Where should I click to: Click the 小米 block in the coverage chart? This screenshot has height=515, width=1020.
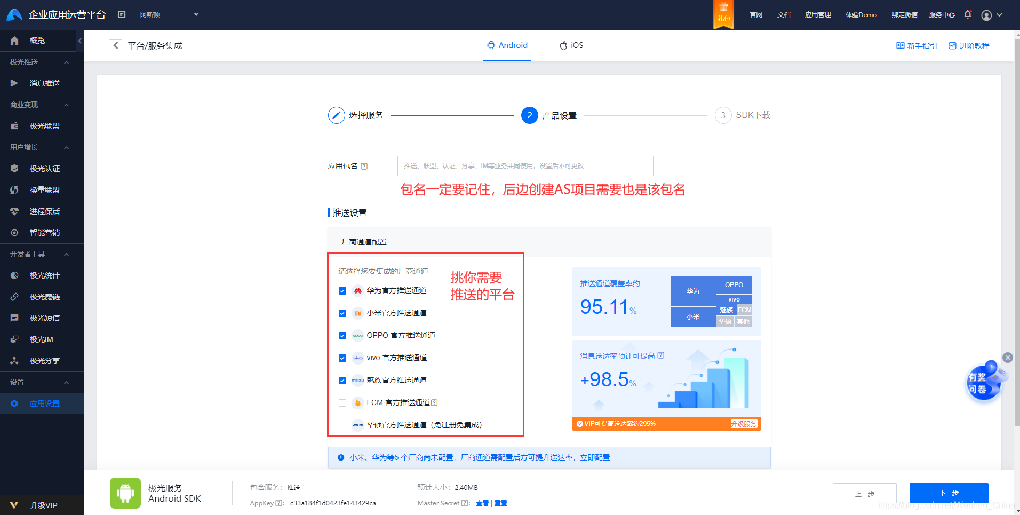coord(693,317)
